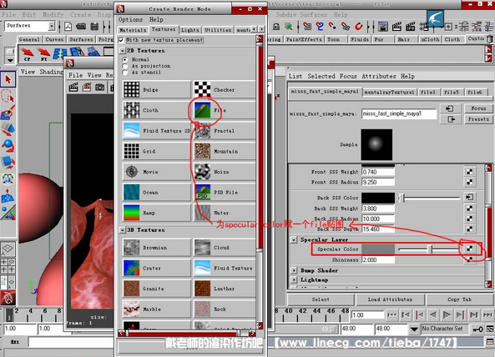Click the Specular Color slider
This screenshot has width=495, height=357.
coord(429,249)
